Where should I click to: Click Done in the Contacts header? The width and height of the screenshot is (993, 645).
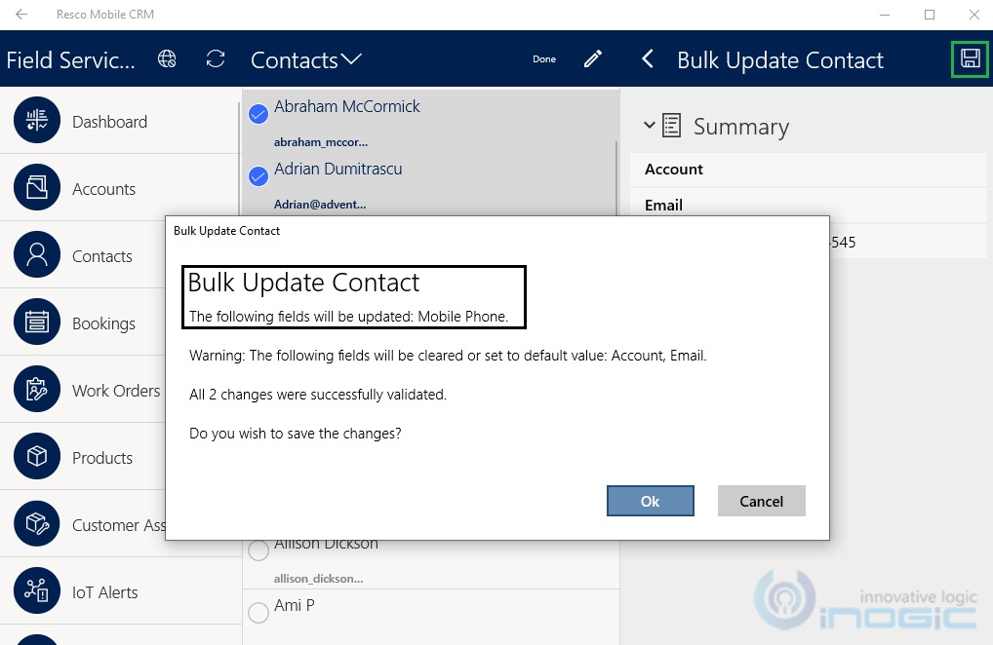pos(544,58)
